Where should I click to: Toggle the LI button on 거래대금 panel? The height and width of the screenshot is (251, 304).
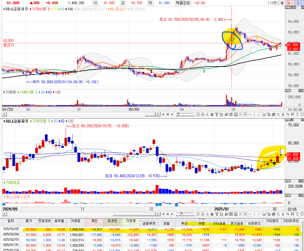point(288,181)
